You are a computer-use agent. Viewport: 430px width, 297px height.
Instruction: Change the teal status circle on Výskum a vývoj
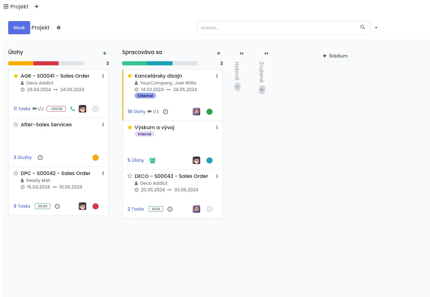(x=210, y=160)
